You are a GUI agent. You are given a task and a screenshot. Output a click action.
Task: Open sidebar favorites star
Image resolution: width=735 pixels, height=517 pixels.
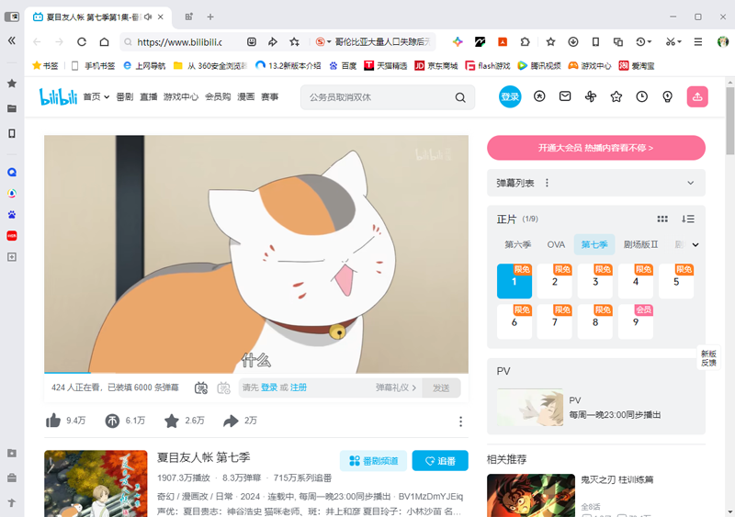tap(12, 84)
